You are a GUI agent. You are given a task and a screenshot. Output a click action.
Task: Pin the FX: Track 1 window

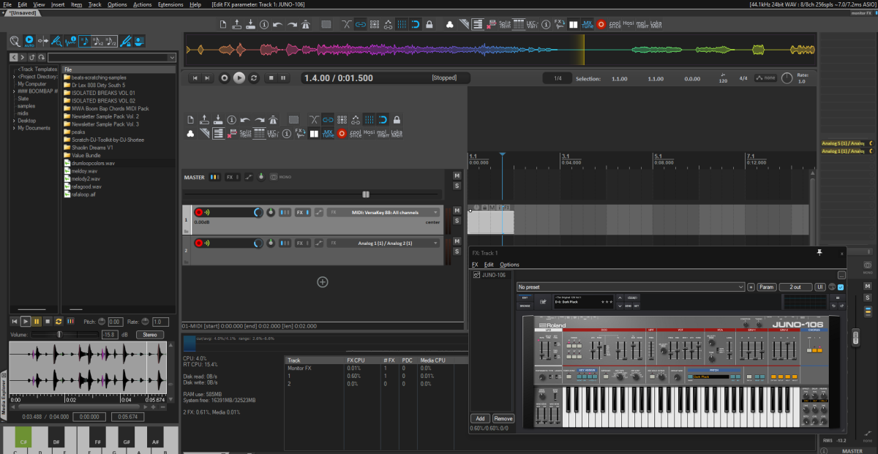click(x=819, y=252)
